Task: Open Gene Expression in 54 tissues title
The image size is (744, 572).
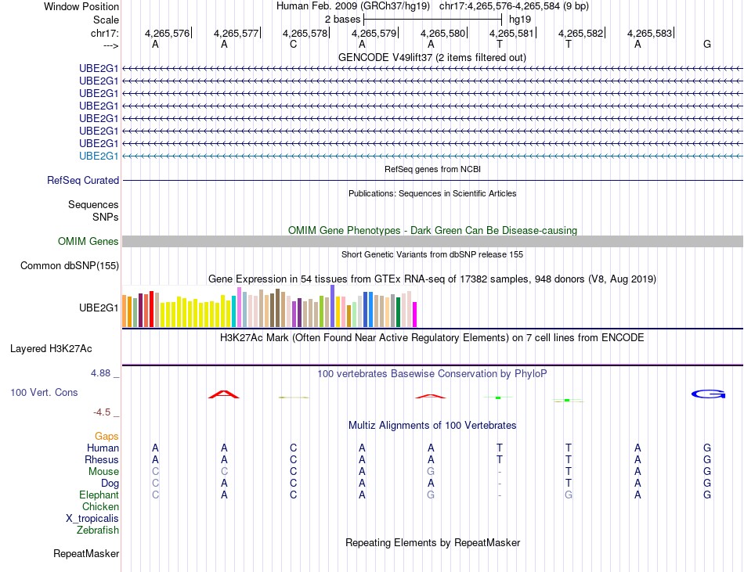Action: pos(432,279)
